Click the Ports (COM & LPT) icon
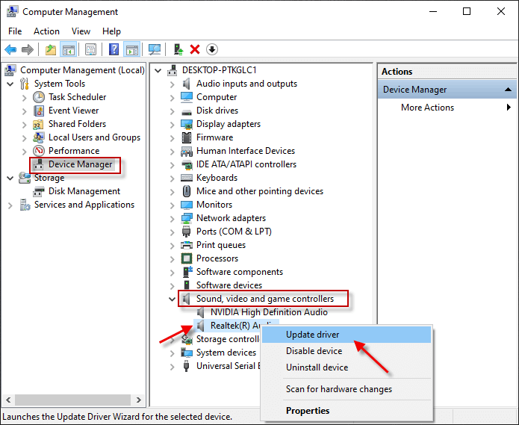519x425 pixels. (x=187, y=232)
